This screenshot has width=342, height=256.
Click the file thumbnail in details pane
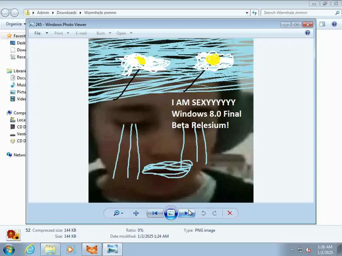[13, 235]
